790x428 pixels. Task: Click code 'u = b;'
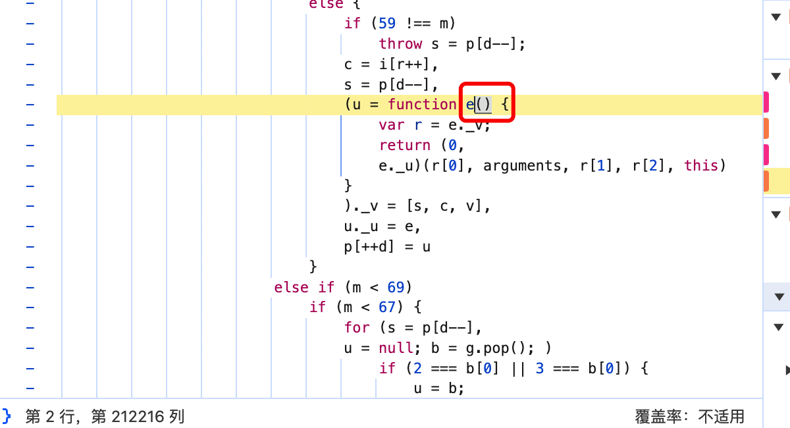click(439, 388)
